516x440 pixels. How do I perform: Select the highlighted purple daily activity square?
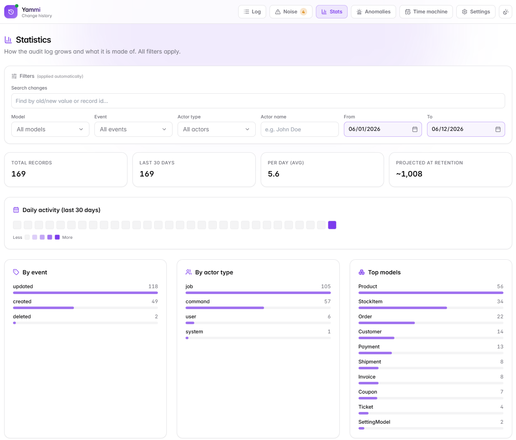(332, 225)
